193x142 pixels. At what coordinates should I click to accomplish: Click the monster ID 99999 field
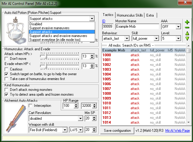(107, 26)
